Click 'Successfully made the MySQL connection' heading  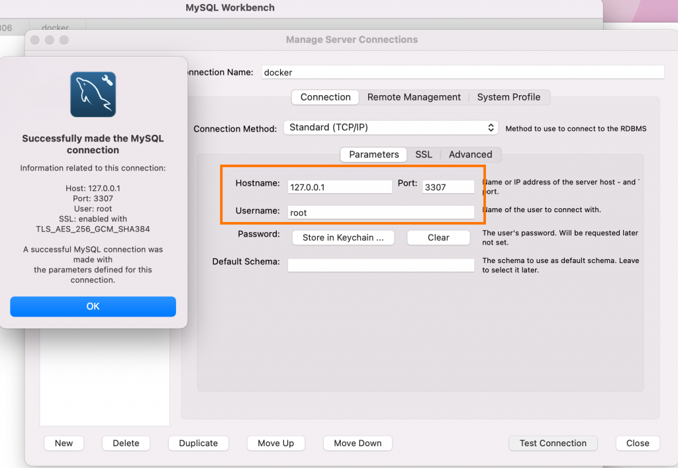(x=93, y=144)
